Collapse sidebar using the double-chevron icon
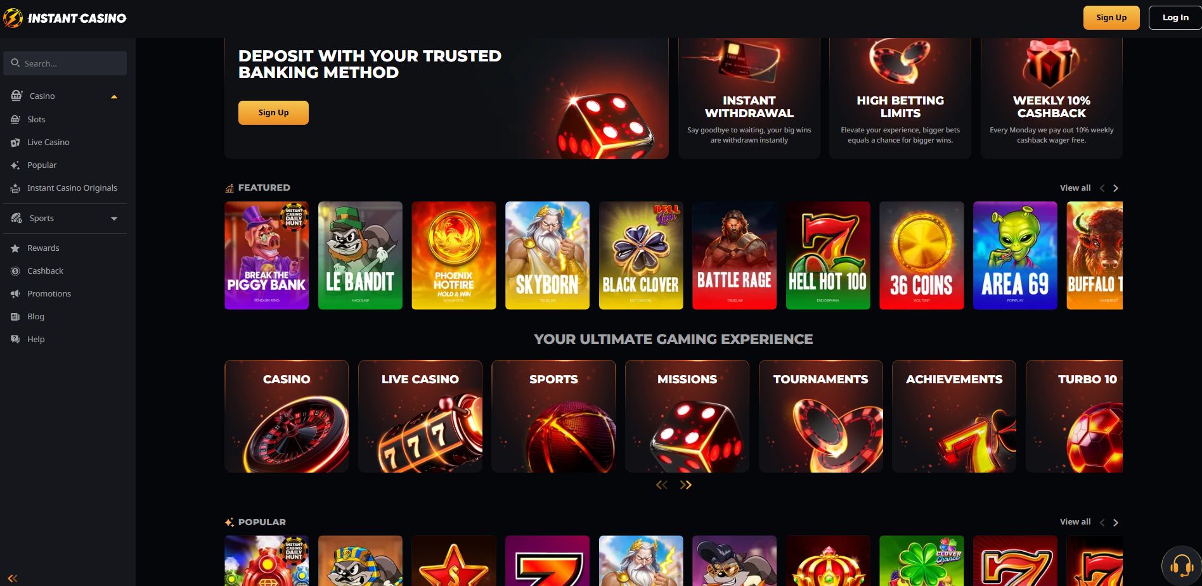Image resolution: width=1202 pixels, height=586 pixels. (13, 578)
